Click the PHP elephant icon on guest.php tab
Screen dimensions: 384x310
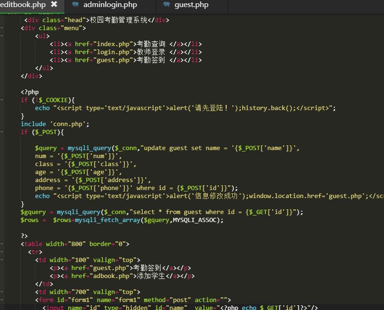point(166,4)
